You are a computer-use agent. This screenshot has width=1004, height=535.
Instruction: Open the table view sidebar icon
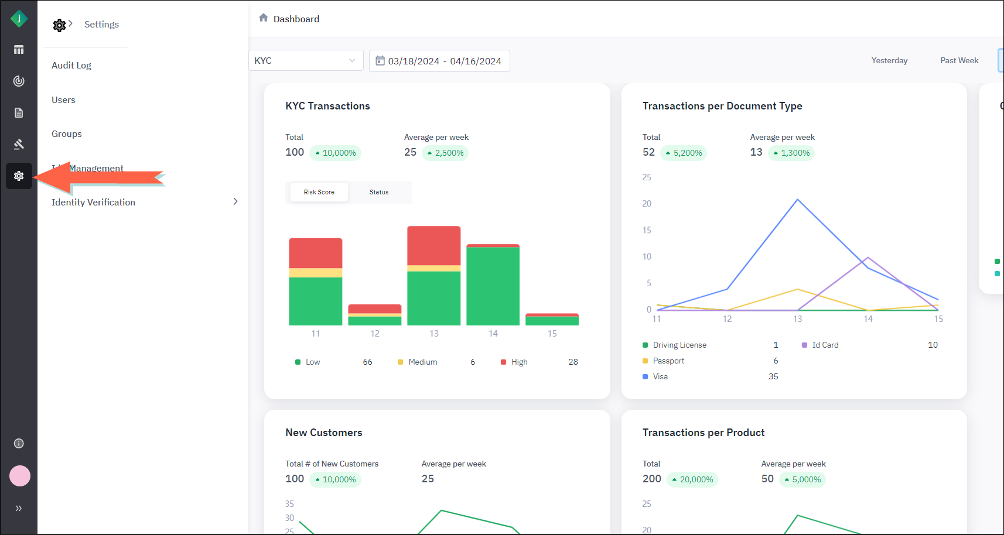[x=19, y=50]
